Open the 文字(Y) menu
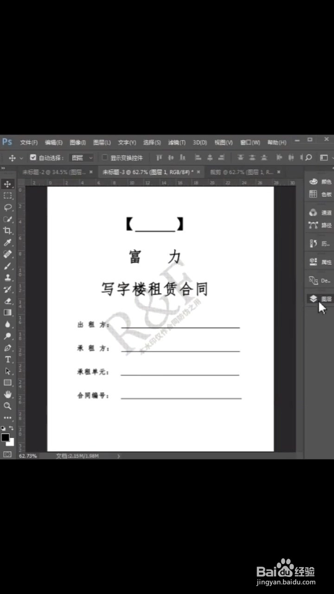Viewport: 334px width, 594px height. tap(127, 142)
